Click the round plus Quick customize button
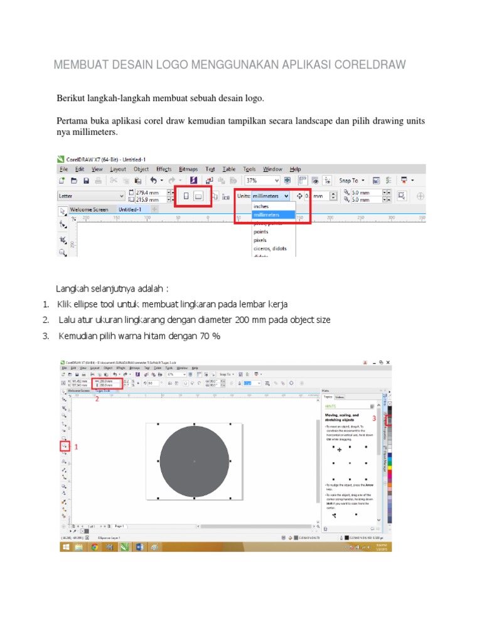482x642 pixels. (x=420, y=196)
